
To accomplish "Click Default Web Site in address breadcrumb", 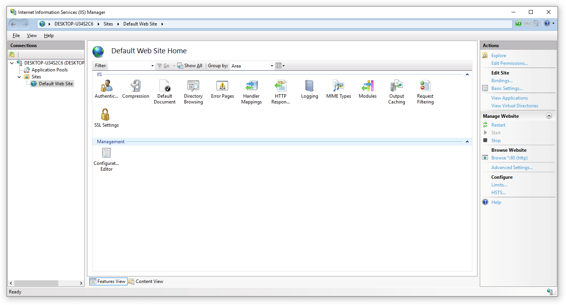I will point(140,24).
